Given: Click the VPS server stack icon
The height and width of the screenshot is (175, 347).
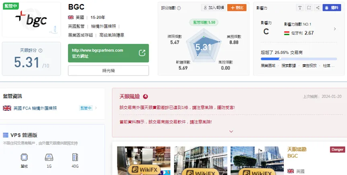Looking at the screenshot, I should click(x=6, y=135).
